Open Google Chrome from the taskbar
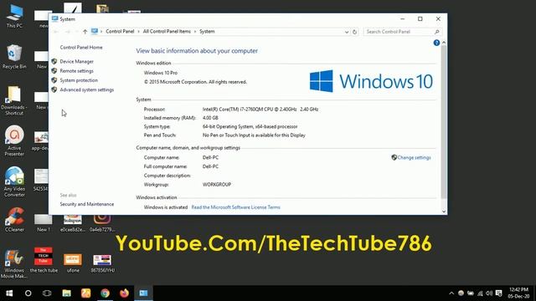This screenshot has width=536, height=301. 105,293
